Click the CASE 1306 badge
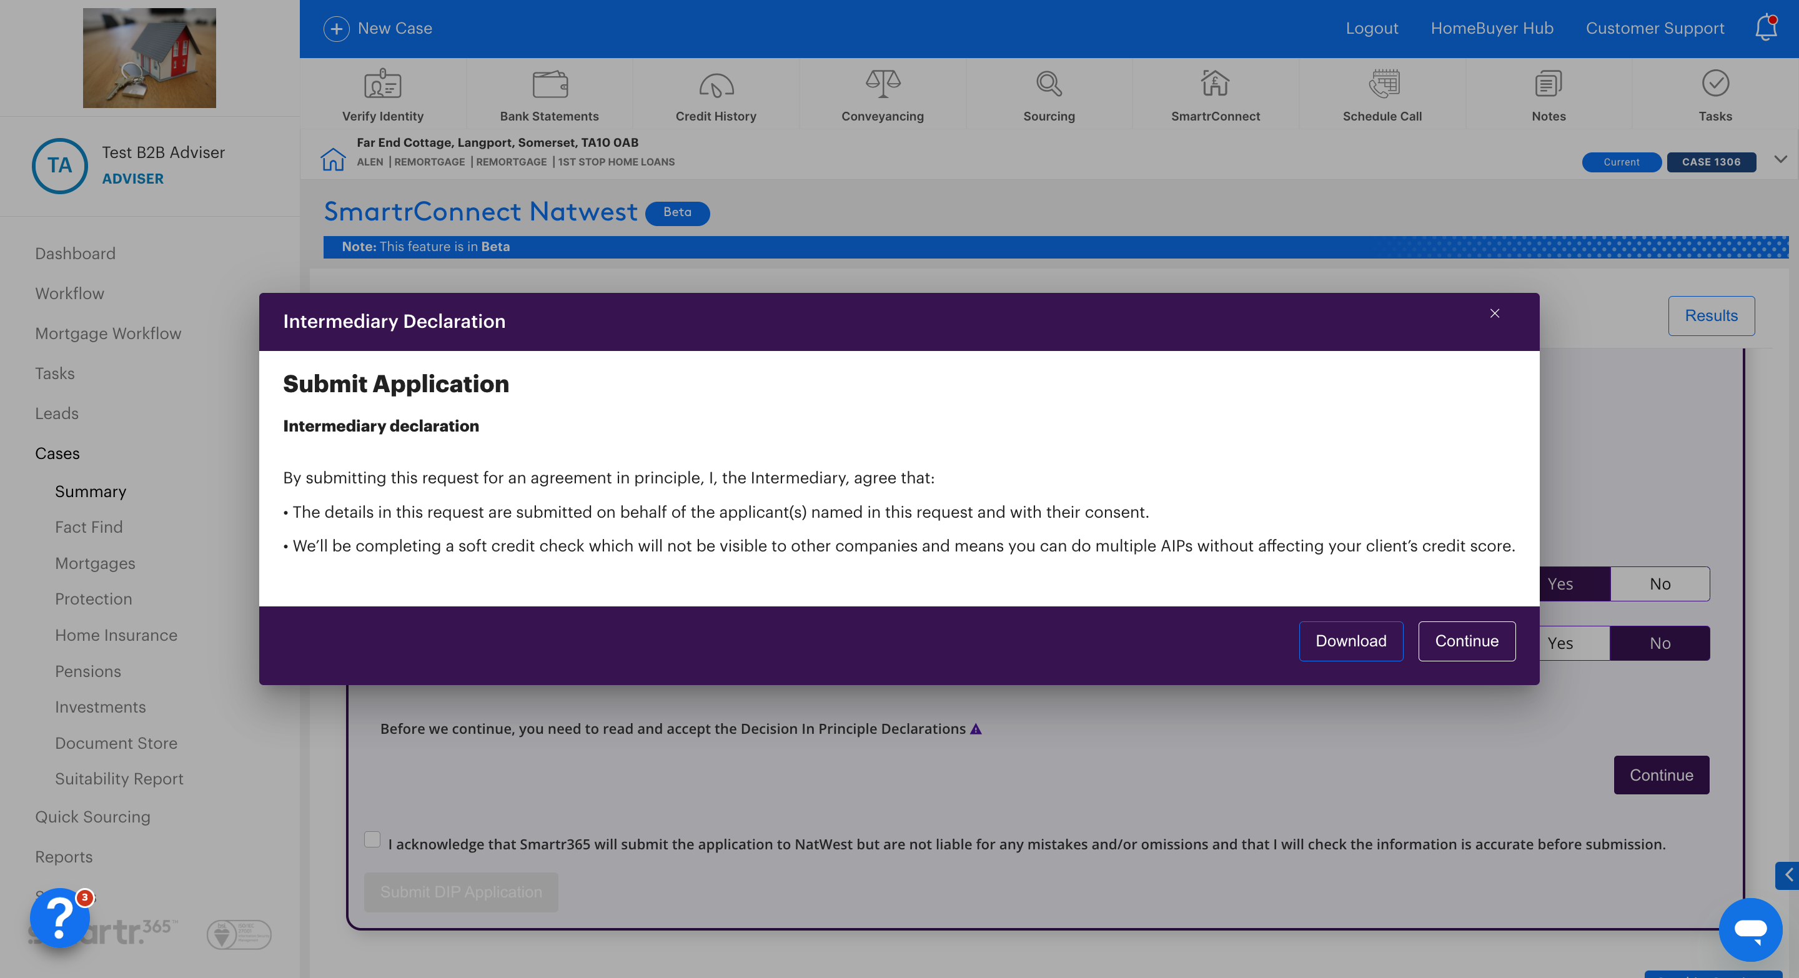 (x=1711, y=162)
